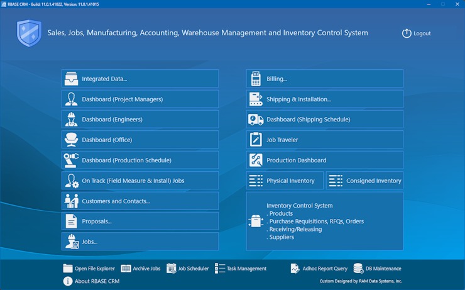Click the Consigned Inventory list icon
The height and width of the screenshot is (290, 465).
click(x=336, y=181)
